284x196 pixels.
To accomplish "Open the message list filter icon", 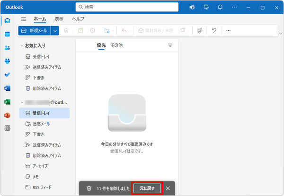I will (x=170, y=45).
